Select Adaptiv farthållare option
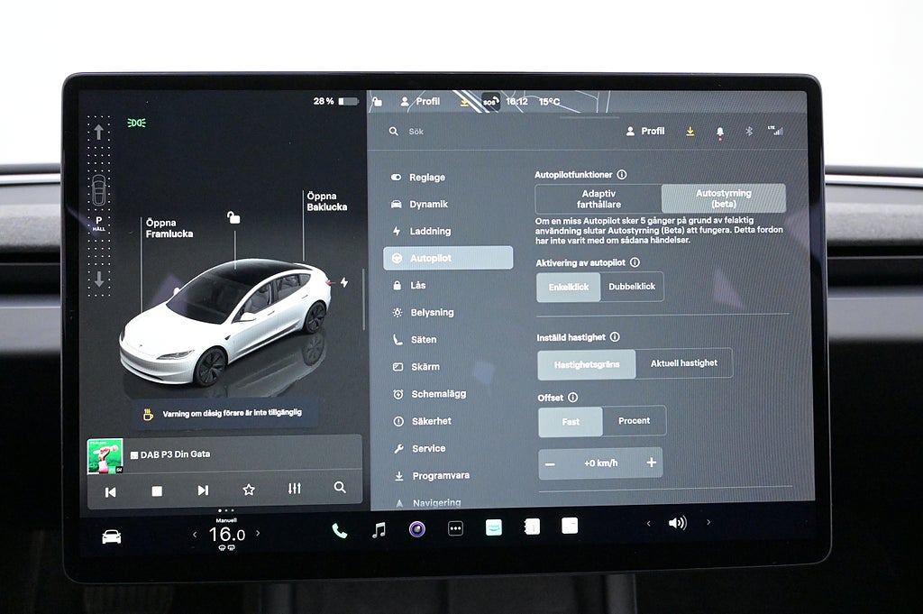Screen dimensions: 923x614 pos(599,198)
